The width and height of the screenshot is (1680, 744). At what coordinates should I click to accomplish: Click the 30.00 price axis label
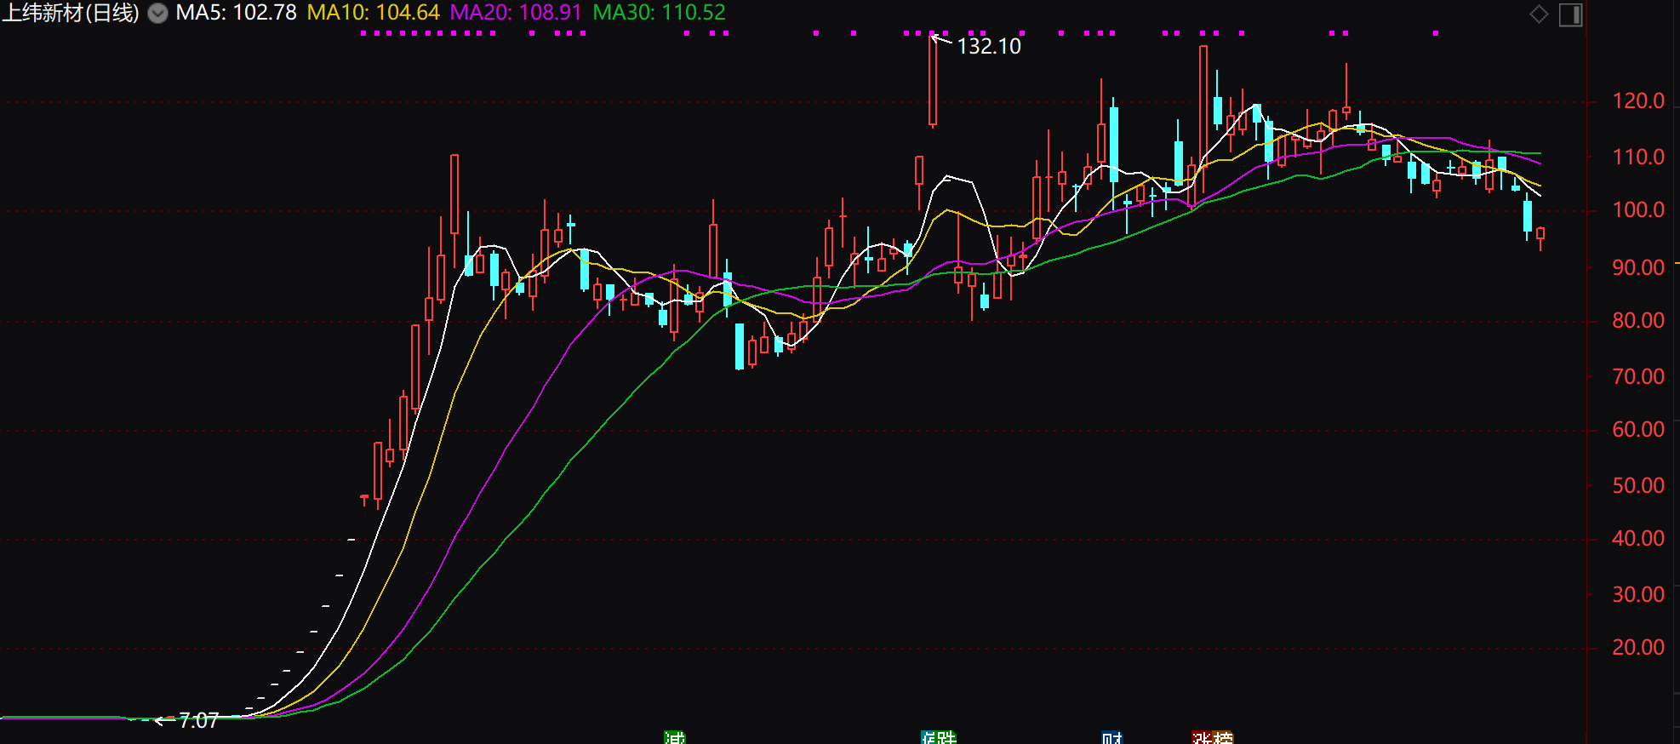pos(1638,594)
